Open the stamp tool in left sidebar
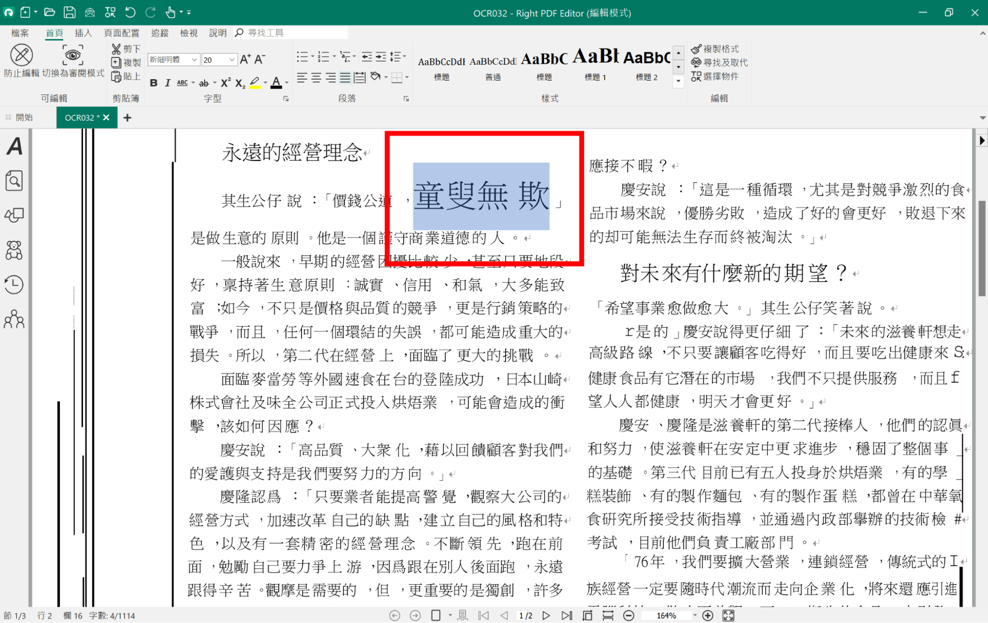The width and height of the screenshot is (988, 623). point(14,250)
